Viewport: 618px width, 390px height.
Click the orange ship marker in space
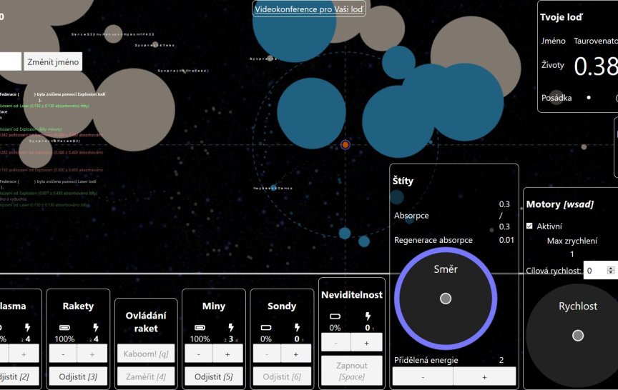coord(345,144)
